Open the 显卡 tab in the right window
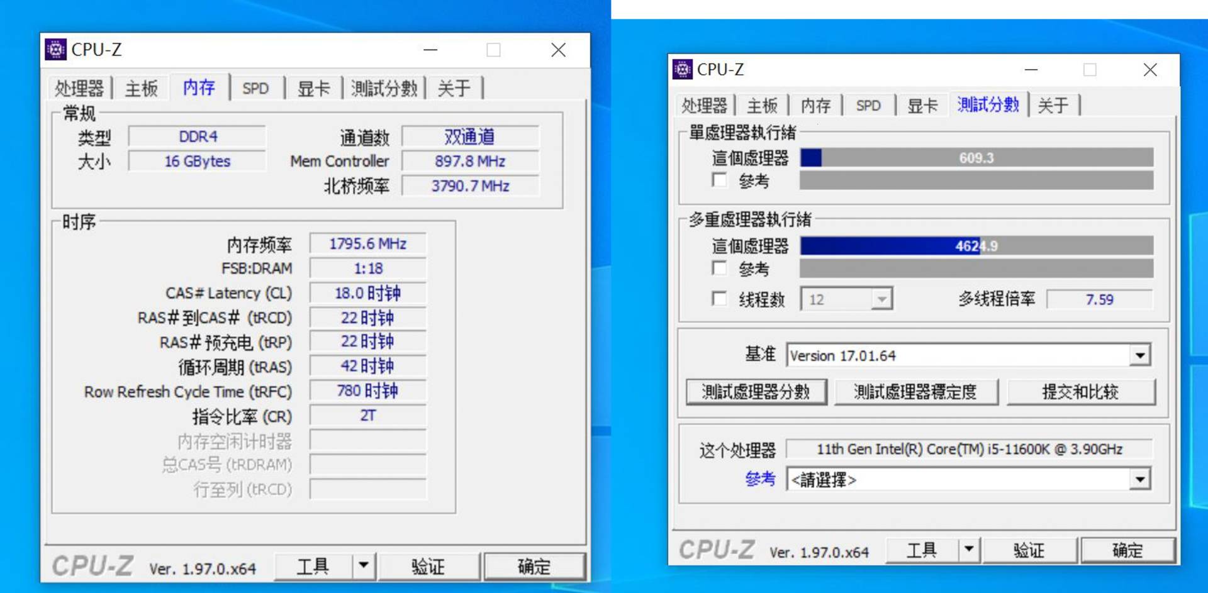 tap(921, 105)
